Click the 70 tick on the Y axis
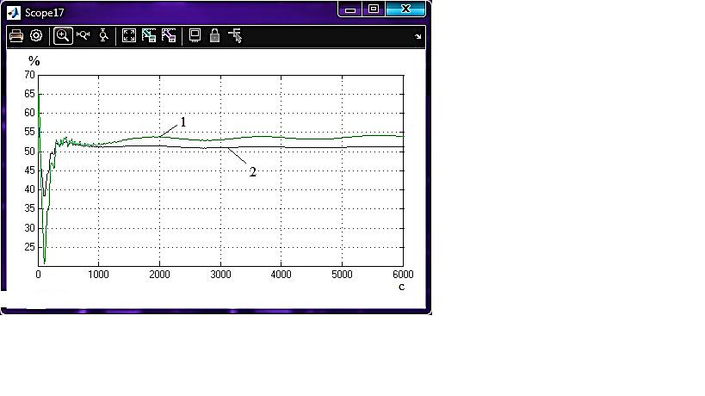 coord(29,75)
